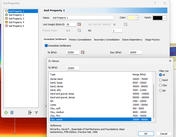The image size is (176, 137).
Task: Open Es (kPa) typical values icon
Action: [83, 52]
